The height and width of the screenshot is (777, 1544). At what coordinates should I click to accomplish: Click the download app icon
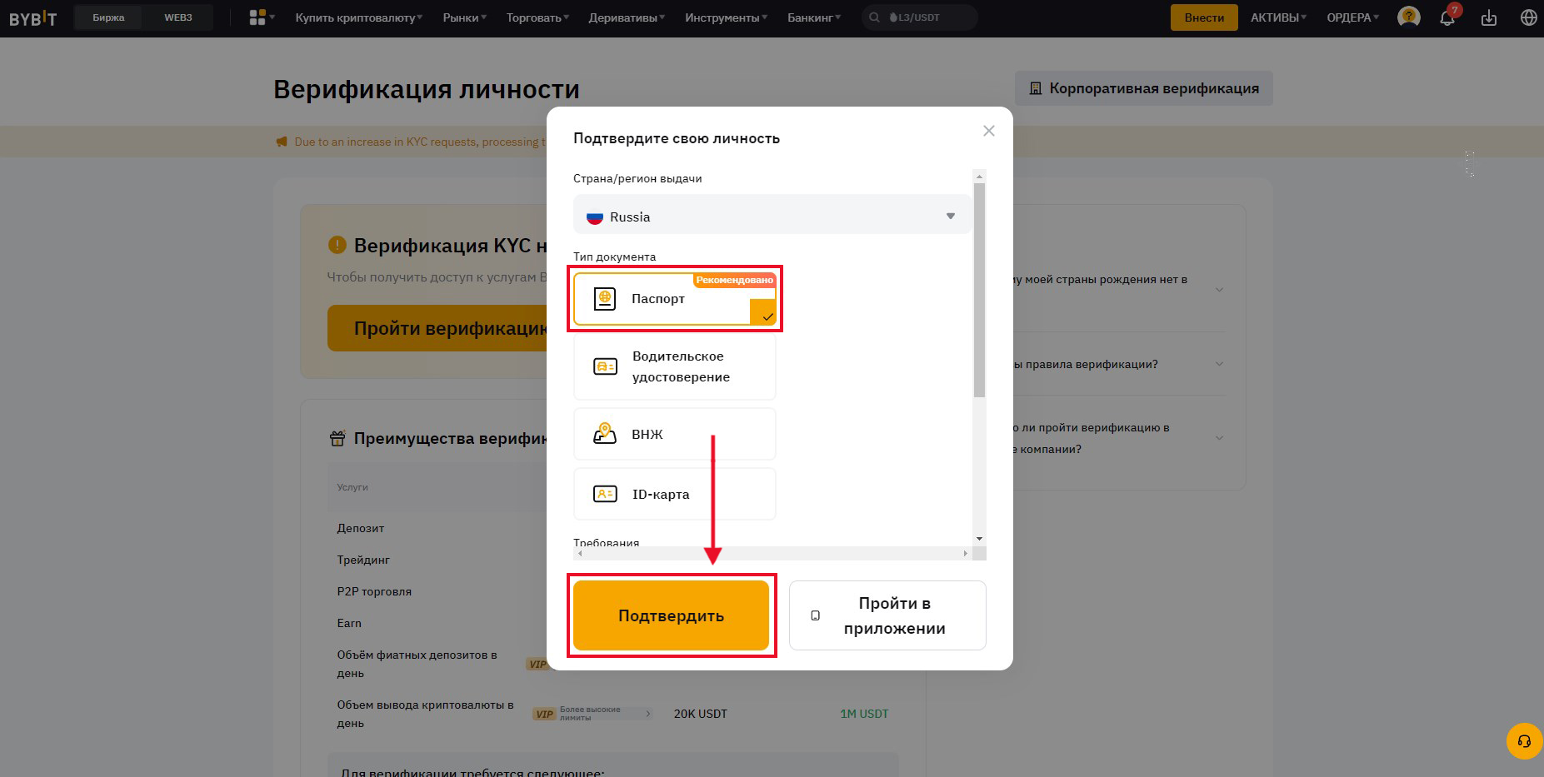coord(1489,17)
